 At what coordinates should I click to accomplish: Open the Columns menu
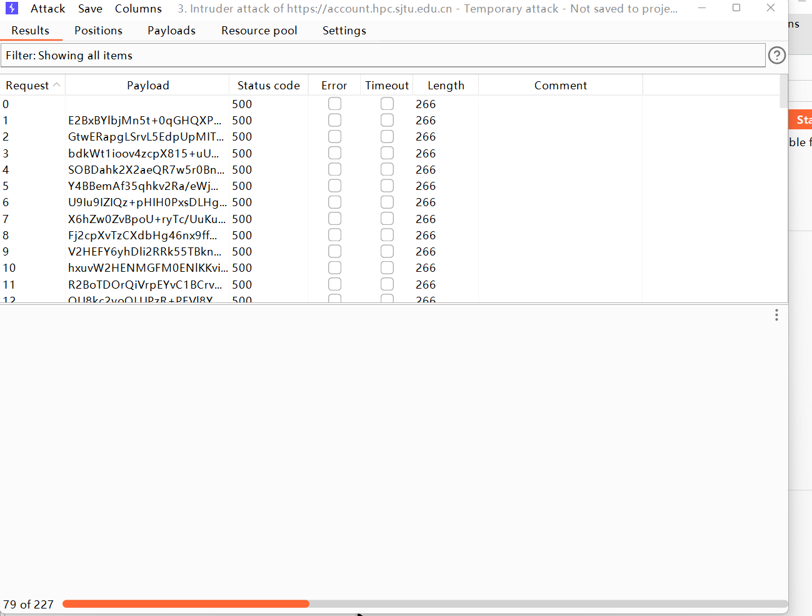(138, 9)
